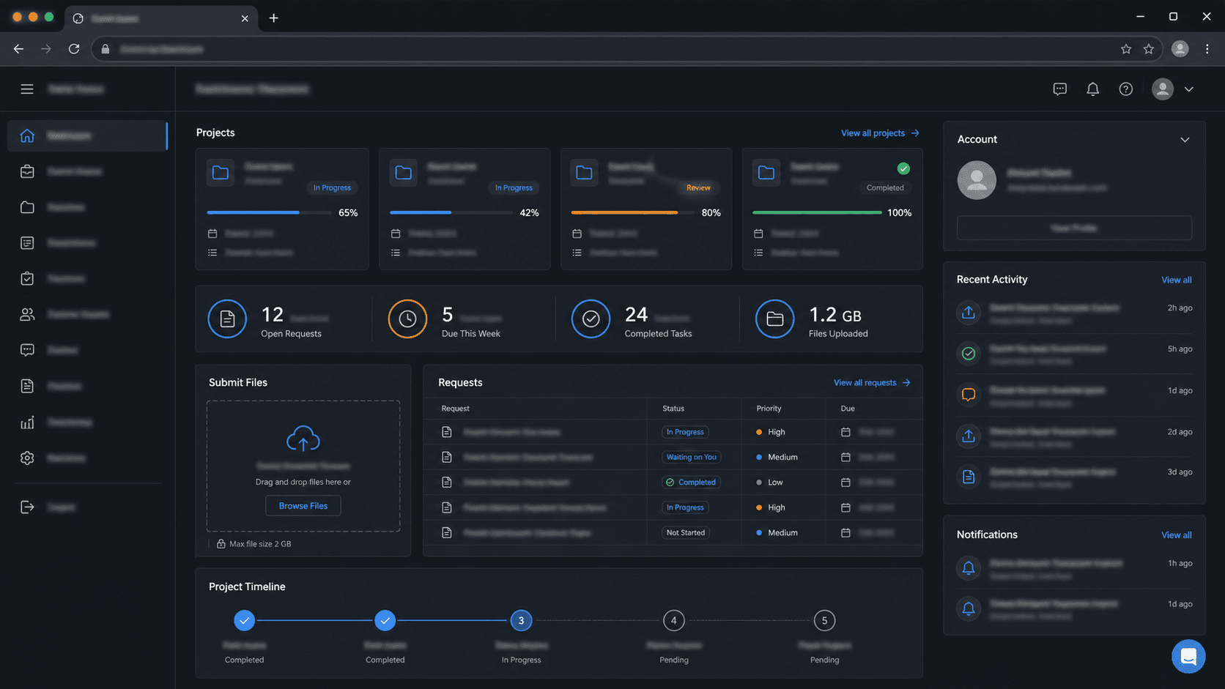This screenshot has width=1225, height=689.
Task: Click the 42% project progress bar
Action: [x=451, y=212]
